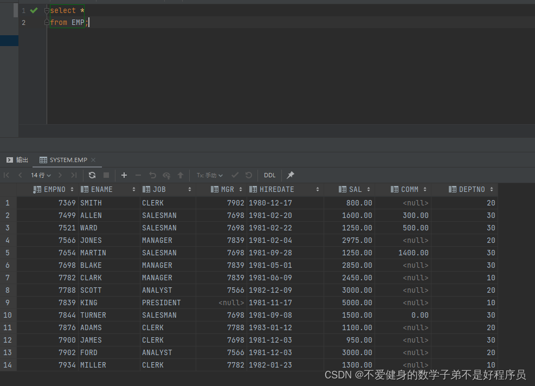This screenshot has width=535, height=386.
Task: Click the 5000.00 salary cell
Action: (x=350, y=303)
